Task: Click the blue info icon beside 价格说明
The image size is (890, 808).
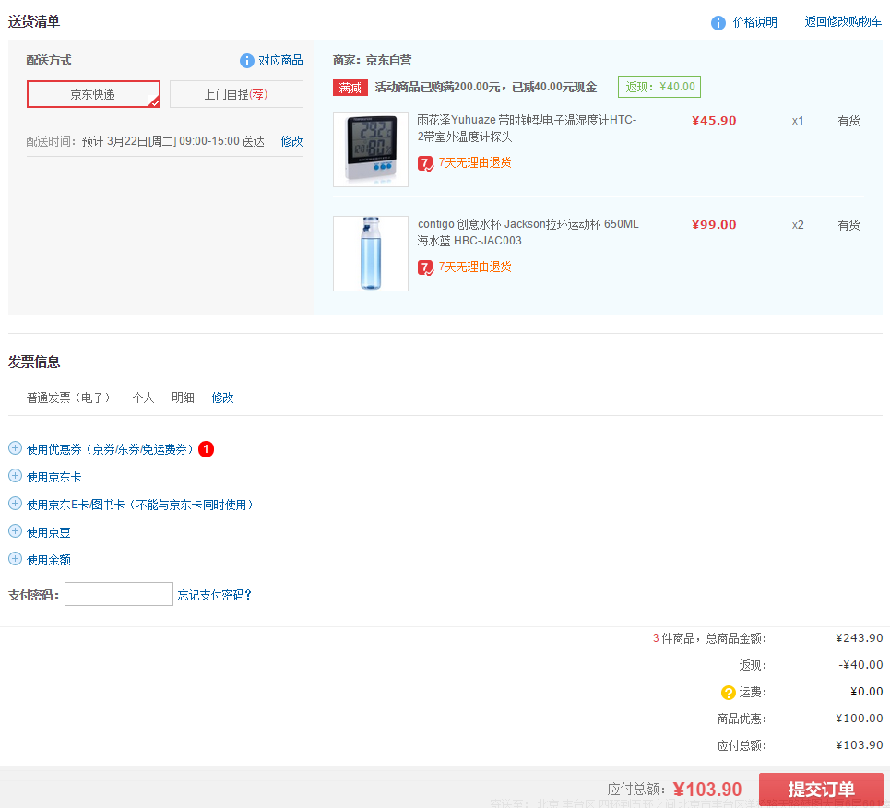Action: (718, 23)
